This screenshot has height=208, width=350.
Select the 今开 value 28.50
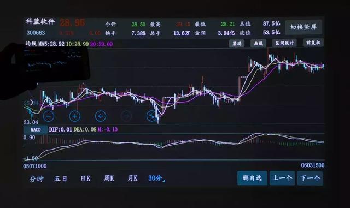pyautogui.click(x=138, y=25)
